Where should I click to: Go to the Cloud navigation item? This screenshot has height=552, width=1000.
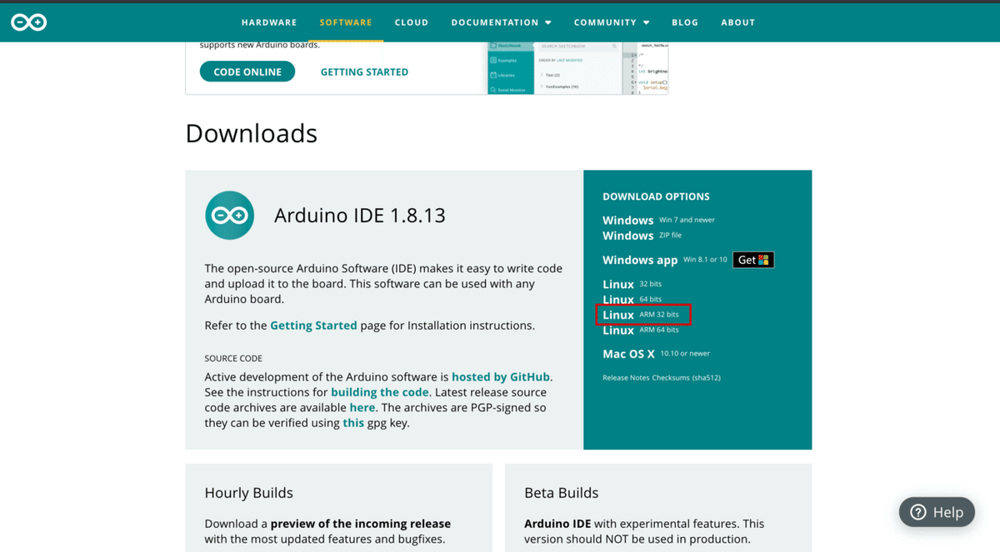(412, 22)
